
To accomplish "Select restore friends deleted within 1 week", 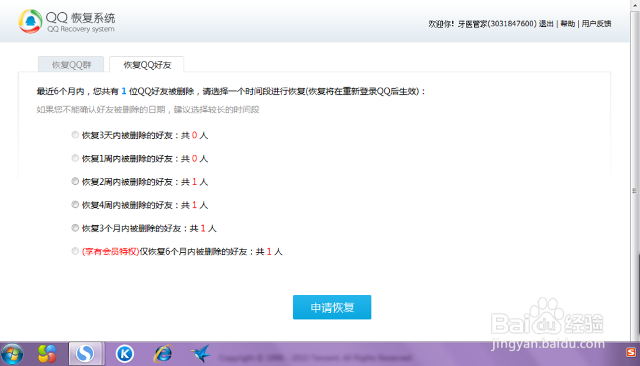I will click(x=75, y=158).
